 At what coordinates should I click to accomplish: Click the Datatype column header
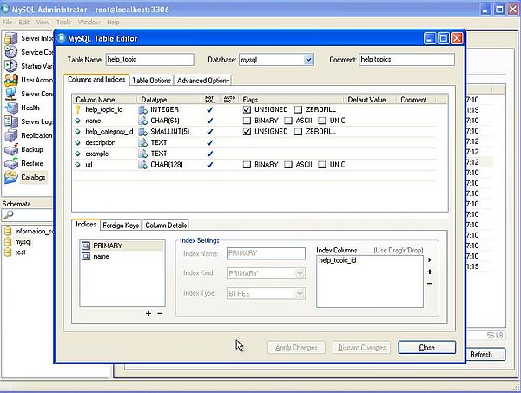[x=154, y=100]
